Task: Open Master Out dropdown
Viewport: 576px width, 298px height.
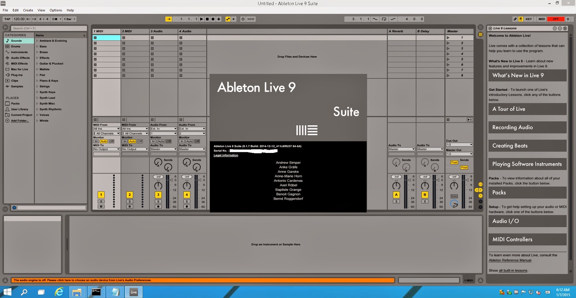Action: [x=459, y=154]
